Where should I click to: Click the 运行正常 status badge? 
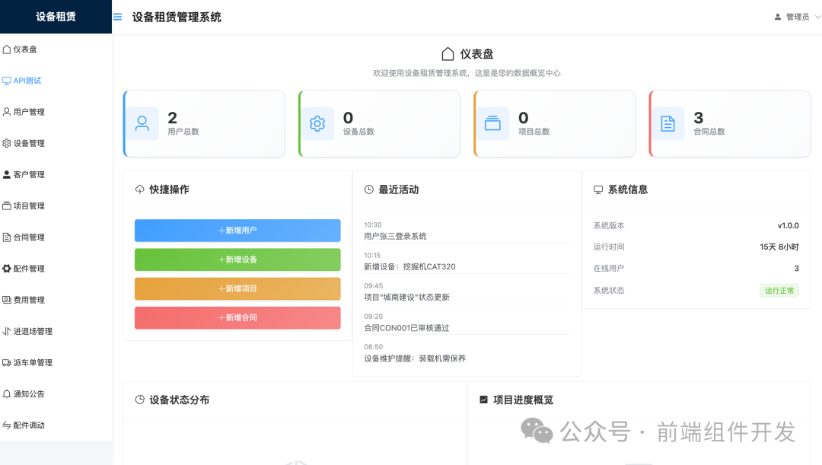click(779, 290)
